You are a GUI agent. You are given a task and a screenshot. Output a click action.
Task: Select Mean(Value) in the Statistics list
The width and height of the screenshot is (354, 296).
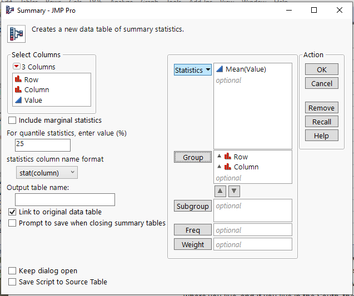pos(246,69)
